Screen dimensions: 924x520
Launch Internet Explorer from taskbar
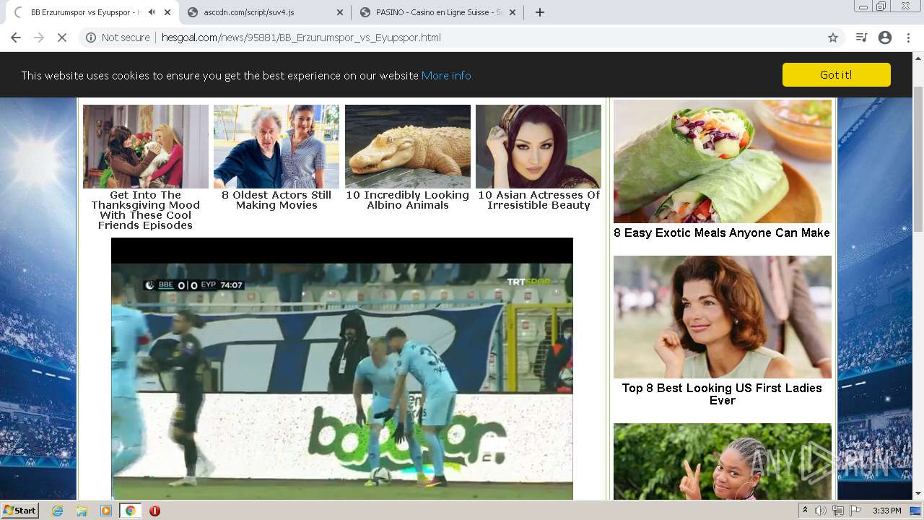[58, 511]
